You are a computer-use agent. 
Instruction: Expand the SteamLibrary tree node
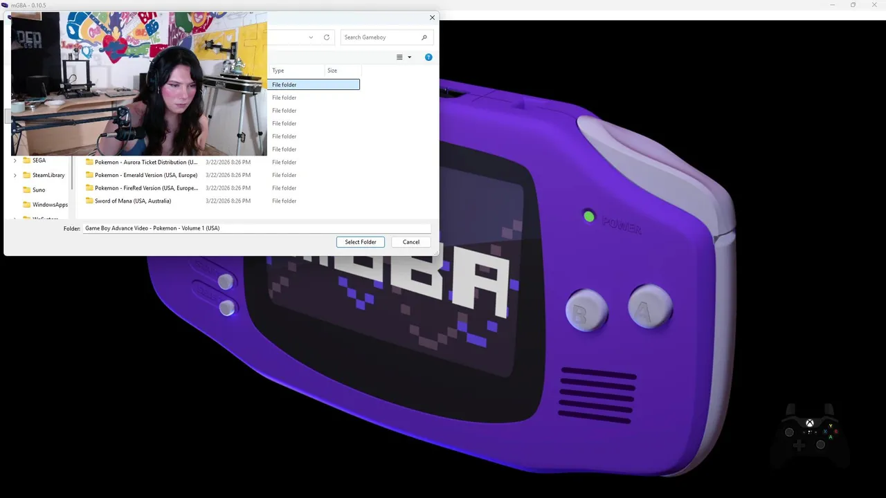point(15,175)
